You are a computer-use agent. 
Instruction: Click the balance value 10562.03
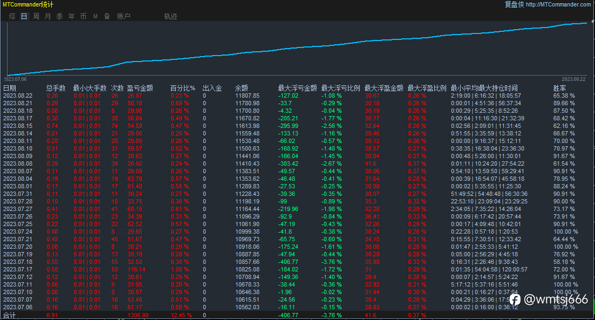[x=248, y=307]
